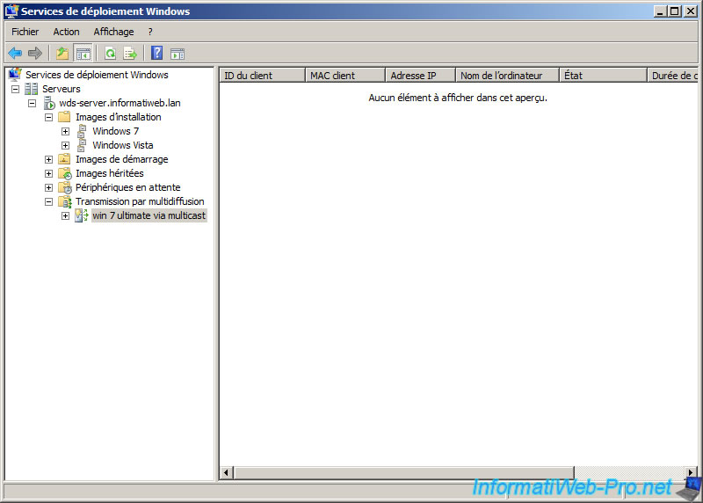
Task: Toggle the show/hide console tree icon
Action: (83, 54)
